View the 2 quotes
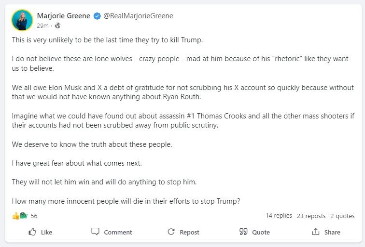365x247 pixels. pos(342,216)
